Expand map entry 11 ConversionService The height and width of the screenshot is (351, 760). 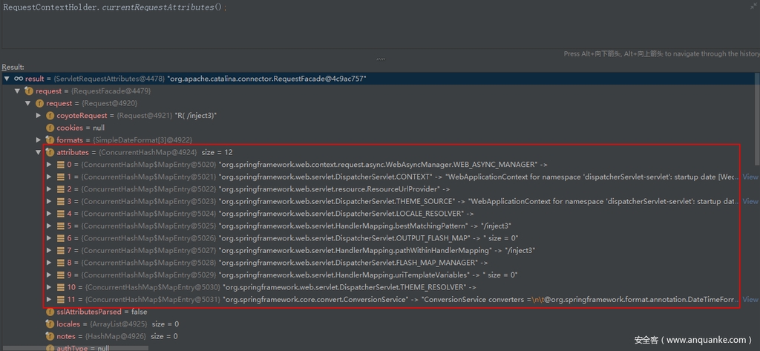[x=49, y=299]
